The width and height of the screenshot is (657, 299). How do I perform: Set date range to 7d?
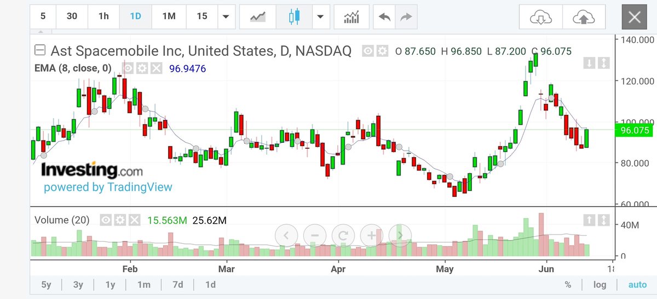[x=178, y=284]
